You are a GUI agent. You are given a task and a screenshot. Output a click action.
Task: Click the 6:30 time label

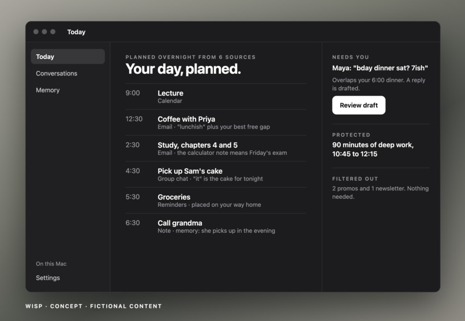(133, 223)
